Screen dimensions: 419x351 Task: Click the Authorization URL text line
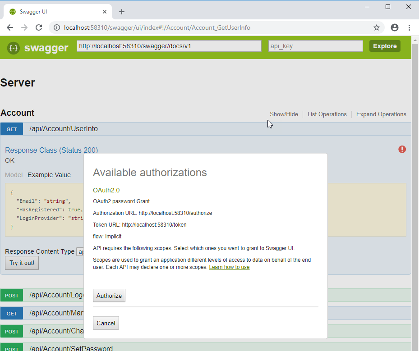[152, 213]
